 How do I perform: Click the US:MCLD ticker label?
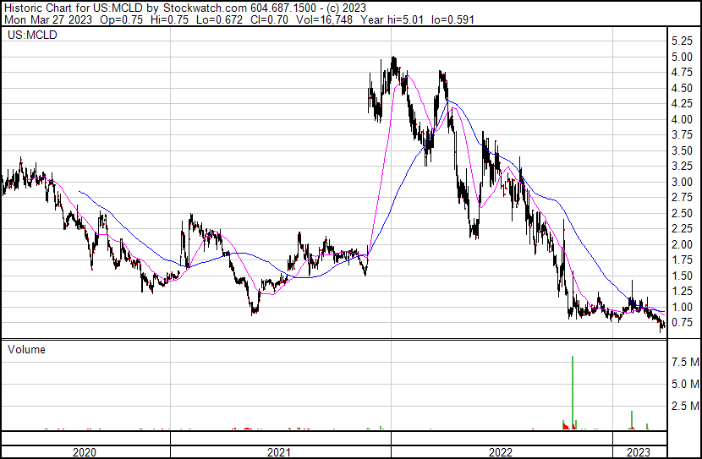tap(30, 36)
